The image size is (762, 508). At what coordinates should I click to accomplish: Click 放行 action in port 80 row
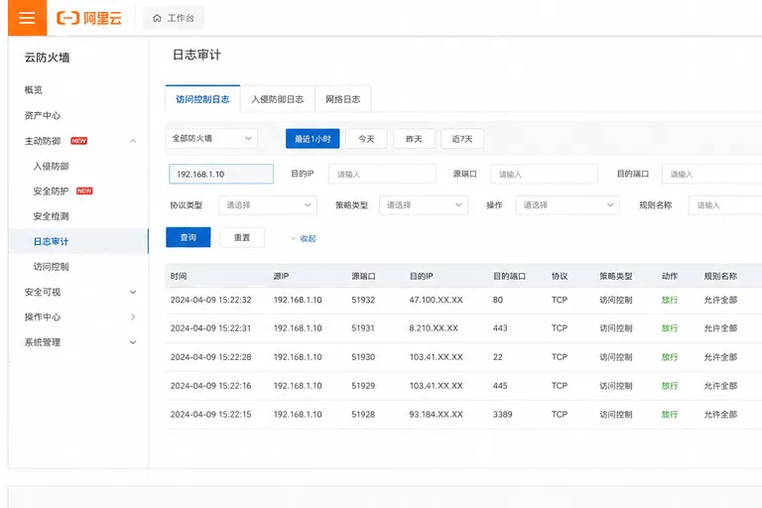click(669, 300)
